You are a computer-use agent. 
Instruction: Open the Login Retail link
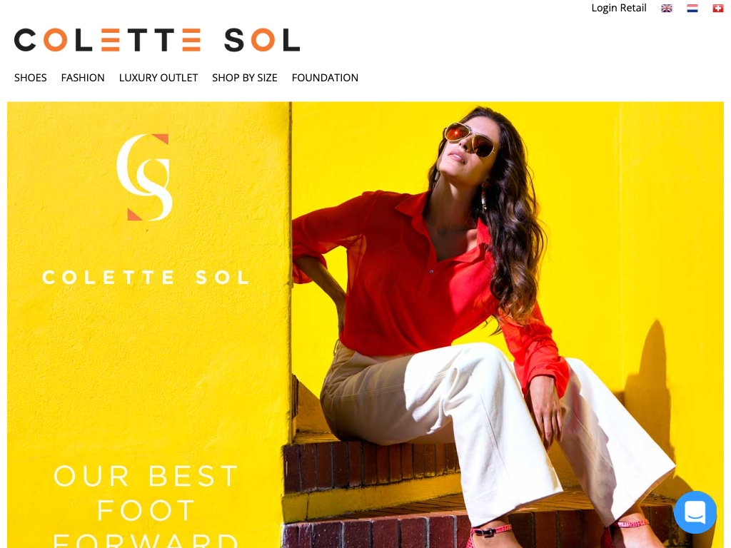[619, 8]
